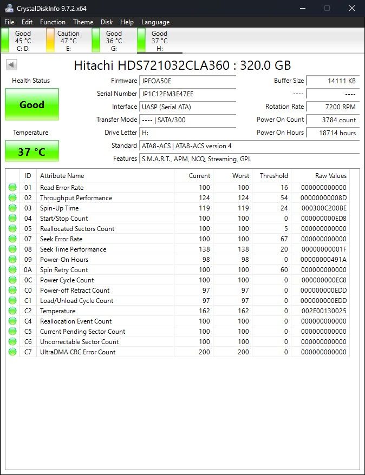Open the Theme menu
This screenshot has height=475, width=365.
83,22
